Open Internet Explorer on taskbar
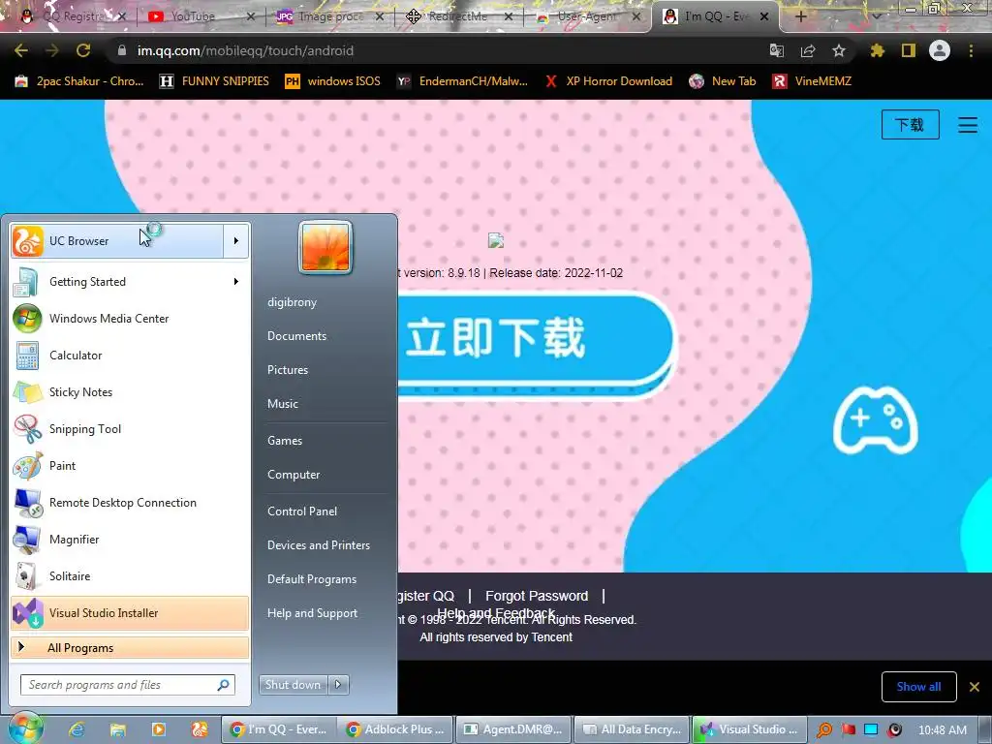The image size is (992, 744). pyautogui.click(x=77, y=729)
